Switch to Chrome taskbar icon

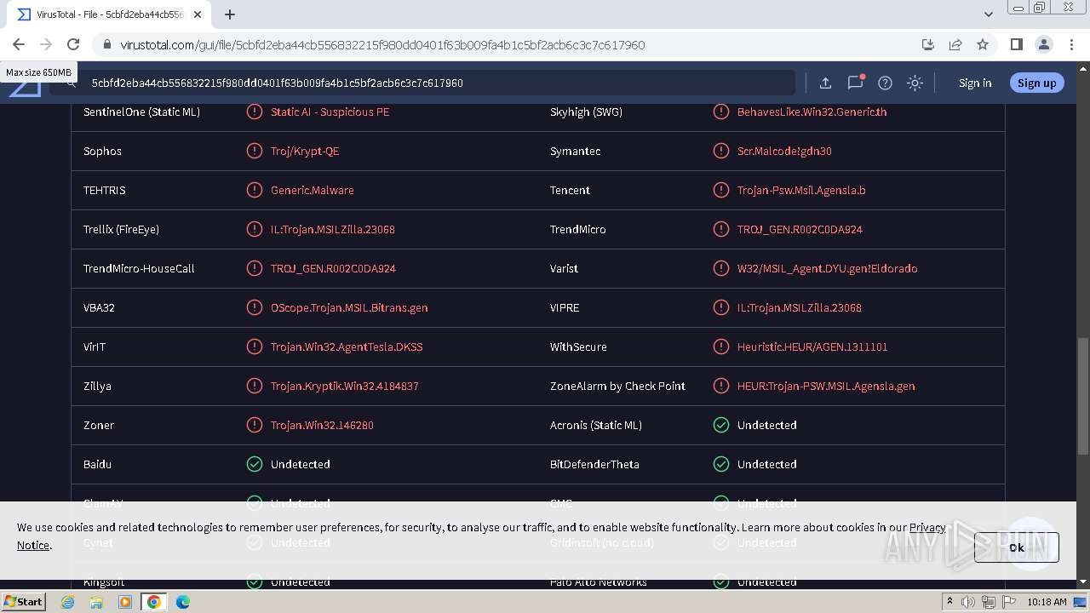154,602
